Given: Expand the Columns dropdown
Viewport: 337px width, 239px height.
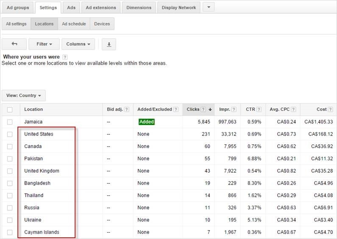Looking at the screenshot, I should point(78,44).
